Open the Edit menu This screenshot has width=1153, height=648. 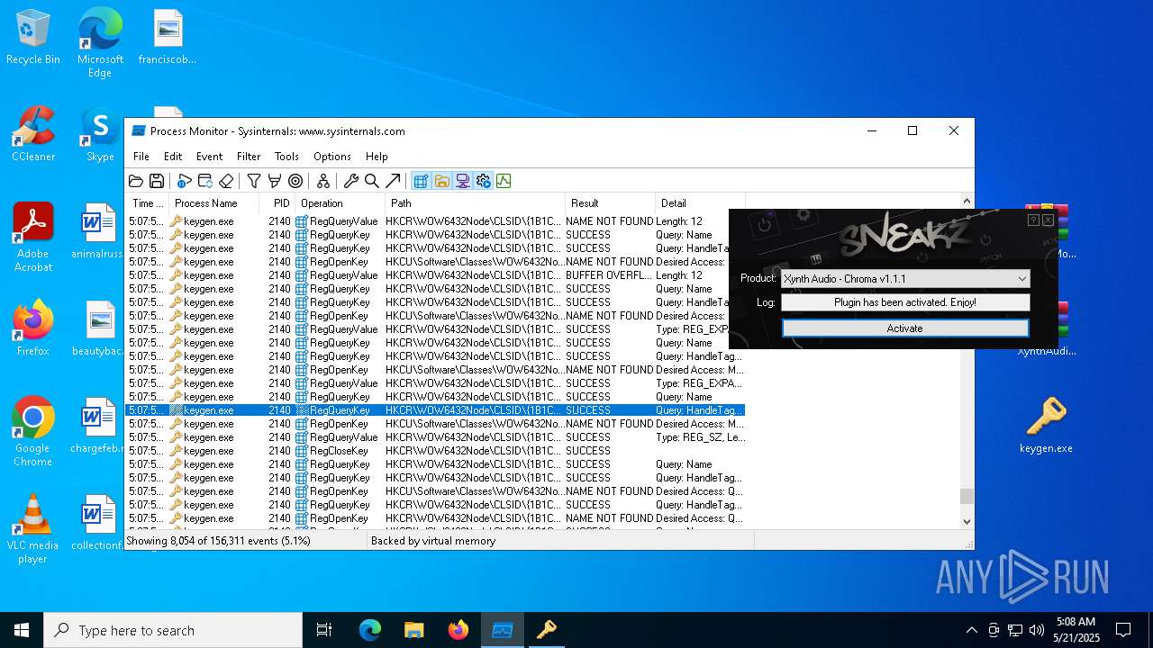point(173,157)
